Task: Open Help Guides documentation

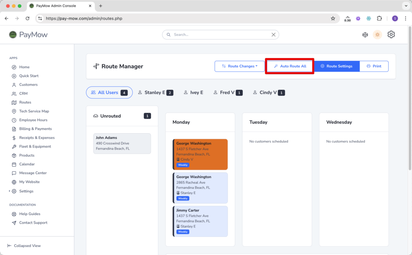Action: pos(29,214)
